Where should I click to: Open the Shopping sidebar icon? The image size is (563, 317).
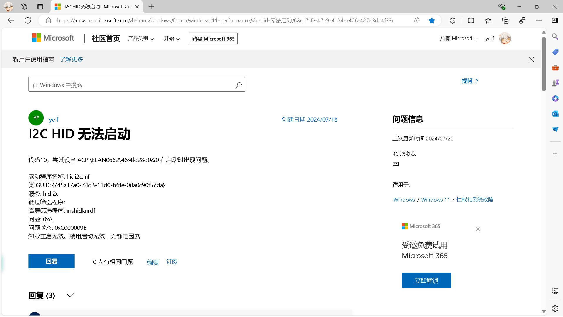555,52
